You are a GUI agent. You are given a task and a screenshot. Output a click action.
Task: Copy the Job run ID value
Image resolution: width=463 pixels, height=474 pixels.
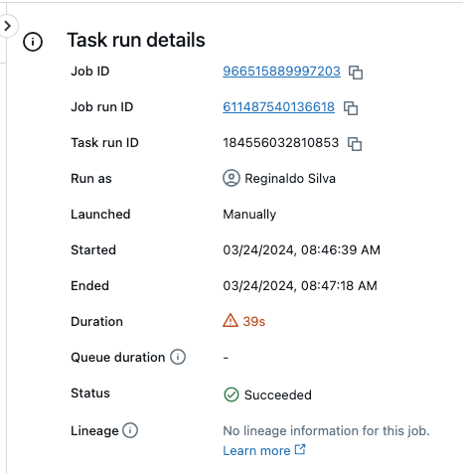point(351,108)
